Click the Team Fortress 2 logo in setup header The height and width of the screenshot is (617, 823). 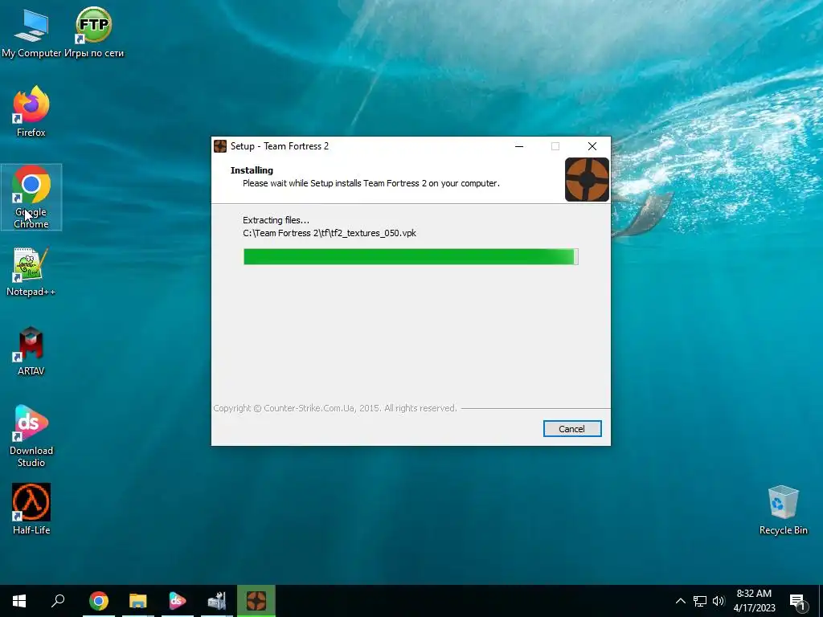(587, 179)
